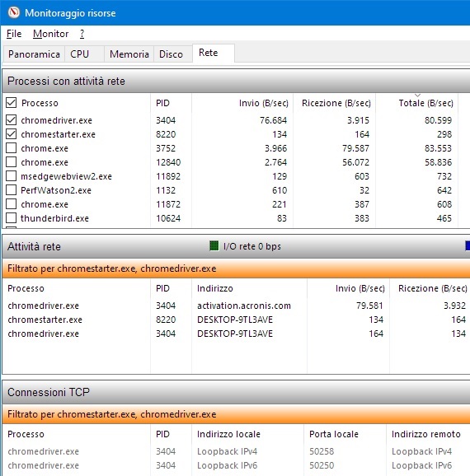Click the sort arrow above Totale (B/sec)
The width and height of the screenshot is (470, 476).
click(418, 96)
